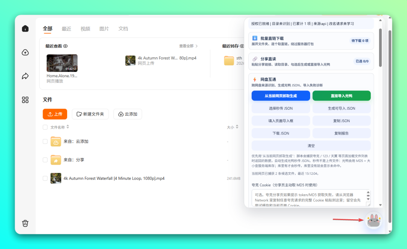The image size is (407, 249).
Task: Toggle the select-all checkbox beside 文件名称
Action: [x=45, y=127]
